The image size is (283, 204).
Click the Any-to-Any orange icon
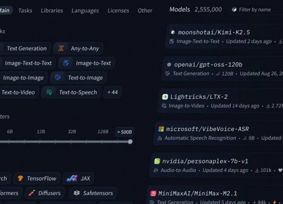pyautogui.click(x=61, y=48)
